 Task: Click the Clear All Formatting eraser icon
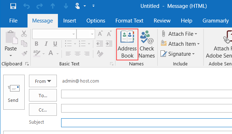[100, 54]
